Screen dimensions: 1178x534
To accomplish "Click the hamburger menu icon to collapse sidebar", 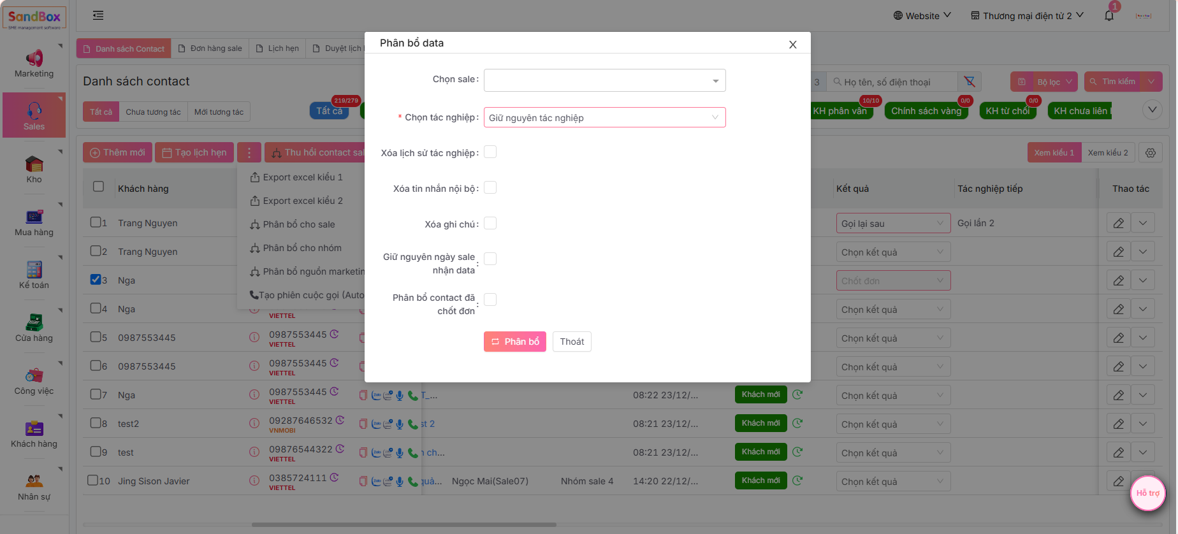I will coord(98,15).
